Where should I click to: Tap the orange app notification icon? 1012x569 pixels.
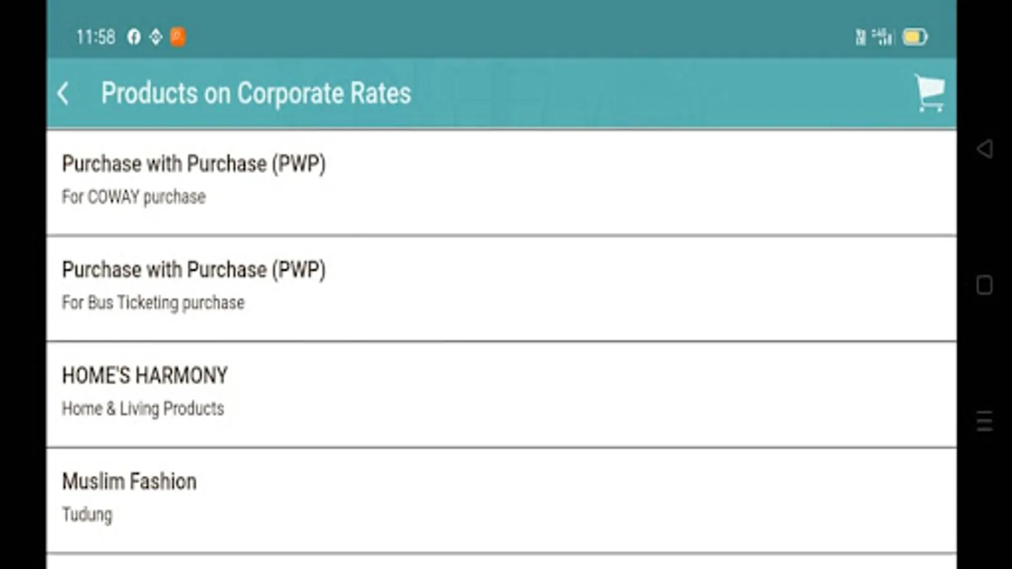(x=178, y=37)
